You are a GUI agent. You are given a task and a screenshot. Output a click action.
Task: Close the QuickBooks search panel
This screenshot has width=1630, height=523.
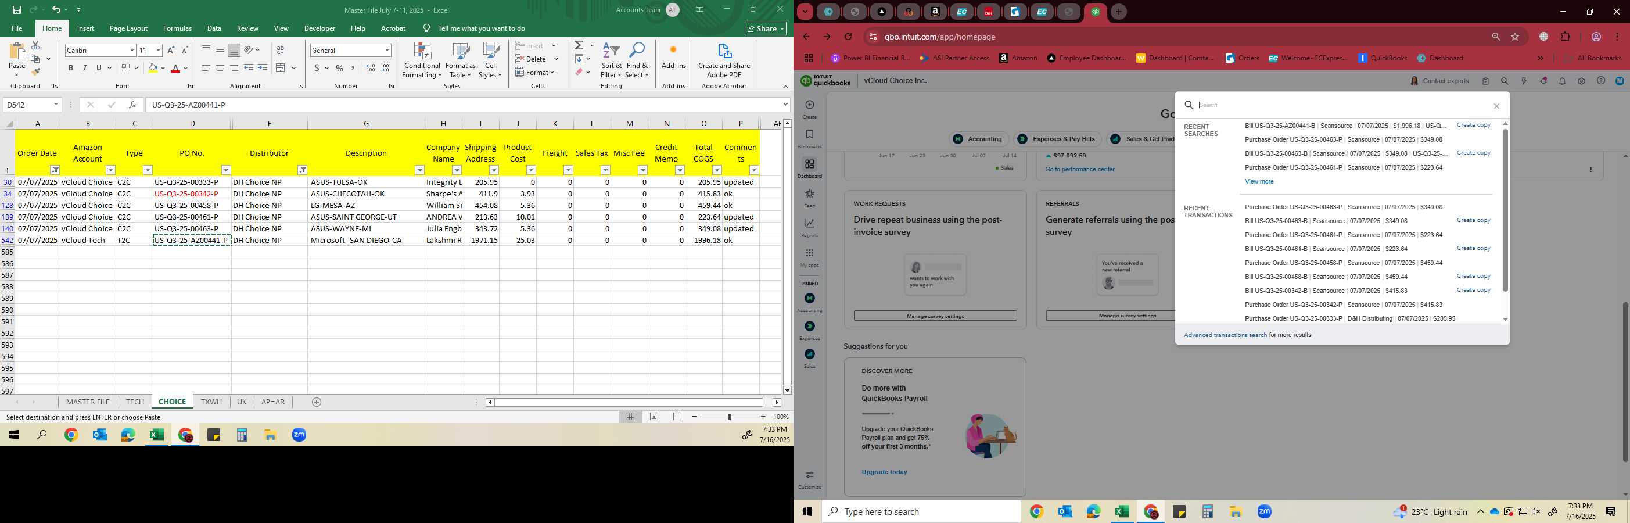1496,106
